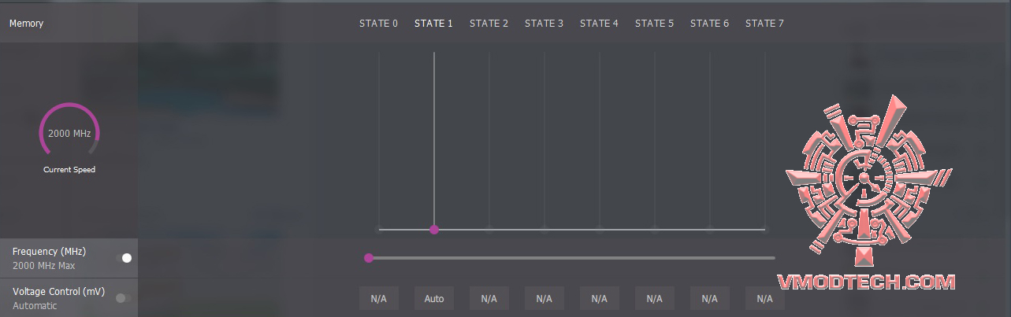Select the STATE 5 column header
Image resolution: width=1011 pixels, height=317 pixels.
pos(655,24)
